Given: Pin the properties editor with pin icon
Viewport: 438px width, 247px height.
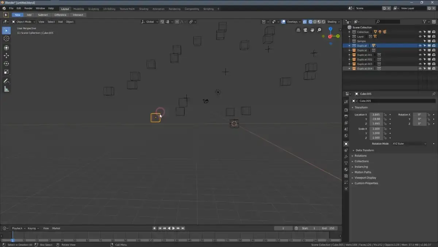Looking at the screenshot, I should (434, 94).
